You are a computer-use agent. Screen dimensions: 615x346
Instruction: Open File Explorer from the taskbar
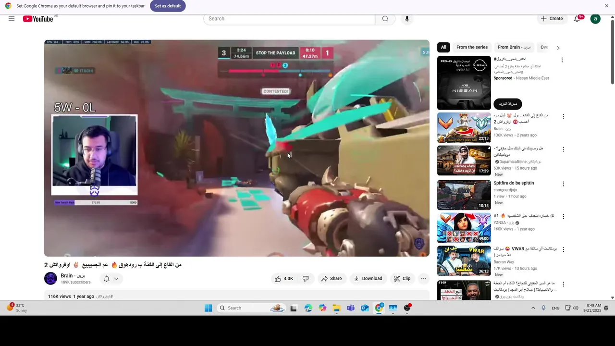pos(337,308)
